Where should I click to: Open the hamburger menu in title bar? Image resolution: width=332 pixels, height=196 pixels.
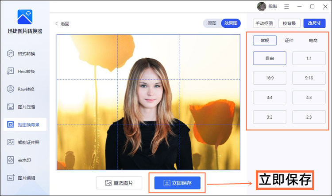(286, 7)
